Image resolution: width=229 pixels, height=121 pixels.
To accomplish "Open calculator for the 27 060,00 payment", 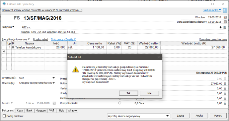I will (x=225, y=84).
